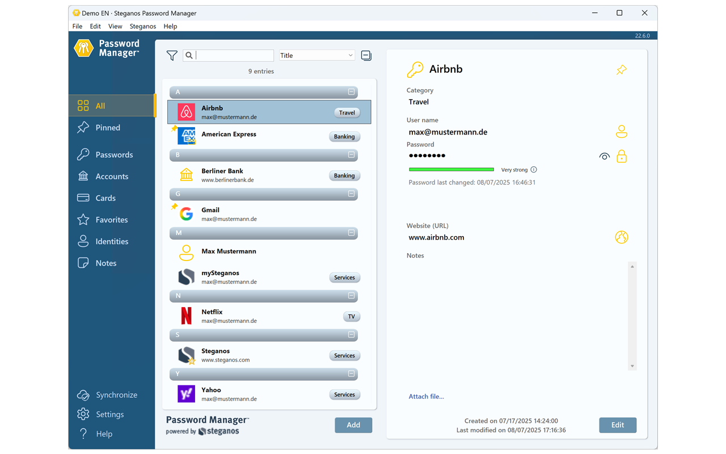
Task: Open website with the globe icon
Action: [x=622, y=237]
